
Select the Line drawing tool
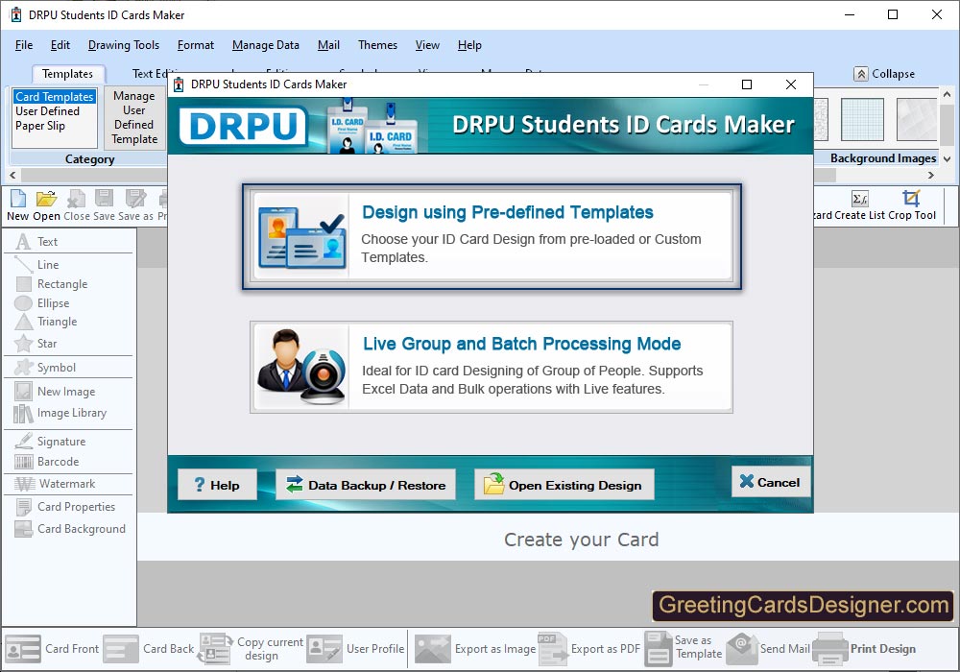pyautogui.click(x=36, y=264)
